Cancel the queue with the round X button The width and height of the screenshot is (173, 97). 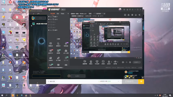69,76
